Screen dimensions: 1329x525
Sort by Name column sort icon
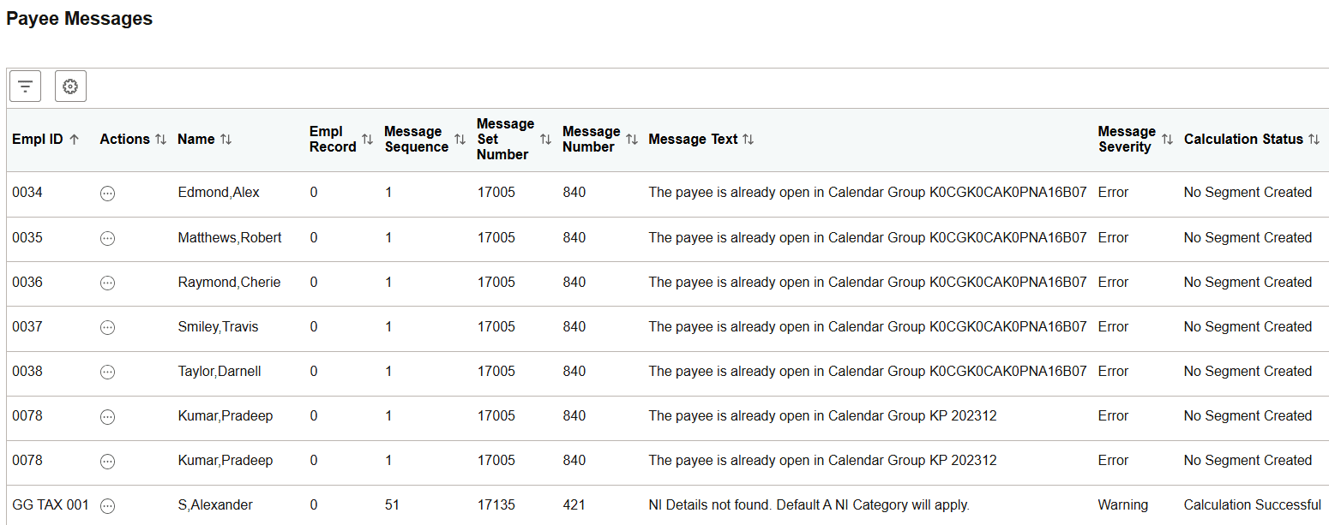coord(226,140)
